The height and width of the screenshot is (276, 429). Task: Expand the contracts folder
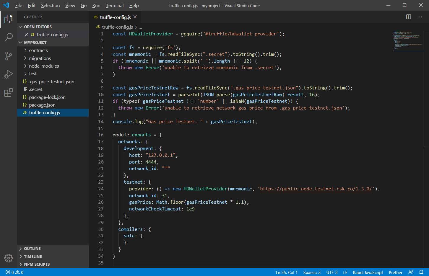point(53,50)
